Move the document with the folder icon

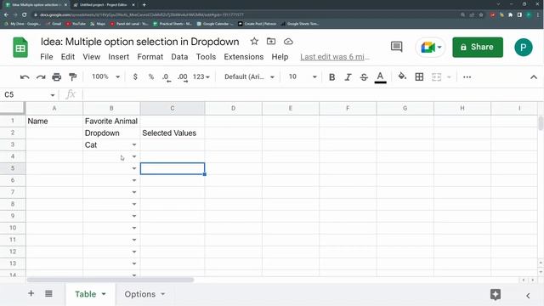coord(271,42)
